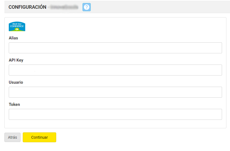Go back with the Atrás button
The height and width of the screenshot is (151, 230).
click(x=12, y=137)
